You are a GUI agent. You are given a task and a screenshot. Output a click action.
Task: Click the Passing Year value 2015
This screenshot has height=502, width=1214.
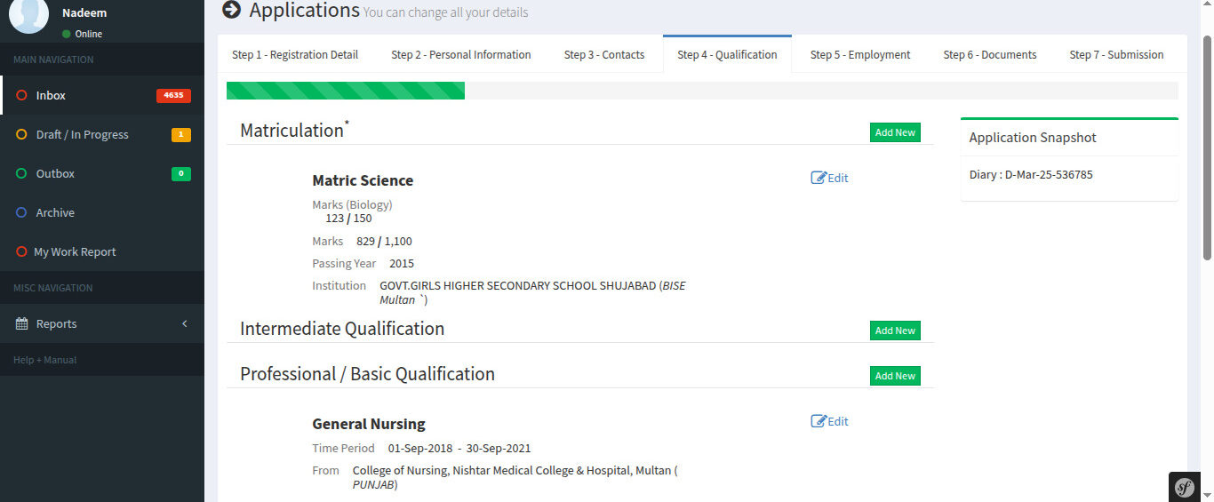pyautogui.click(x=402, y=264)
